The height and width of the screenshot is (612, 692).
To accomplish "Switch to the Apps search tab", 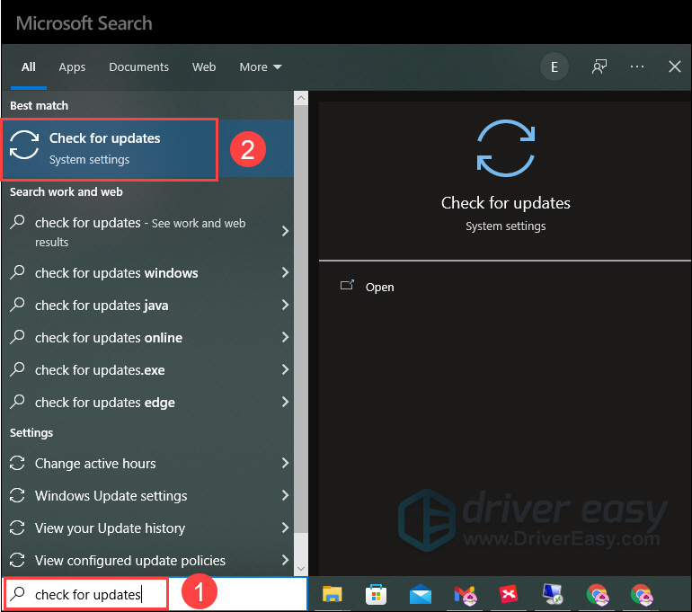I will pyautogui.click(x=72, y=67).
